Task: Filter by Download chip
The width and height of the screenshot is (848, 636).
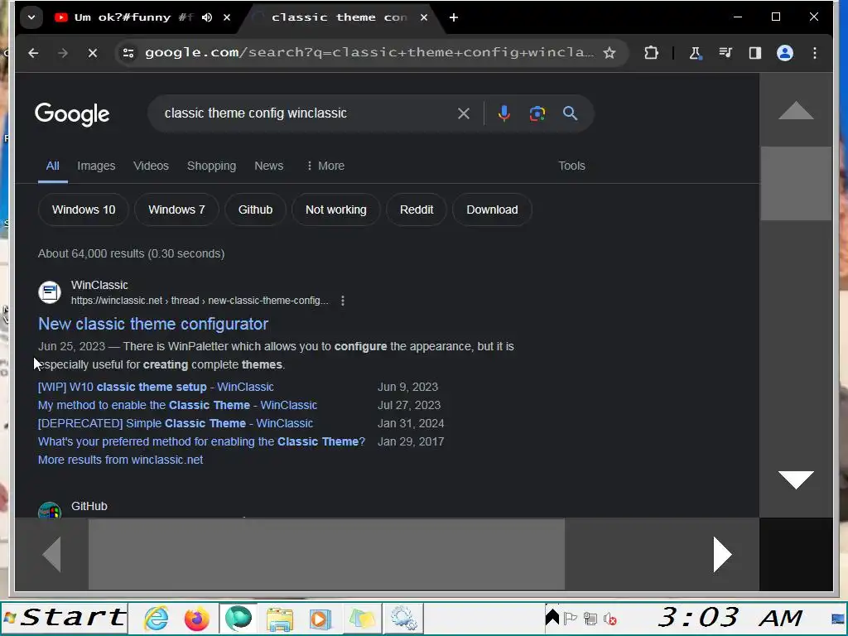Action: [492, 210]
